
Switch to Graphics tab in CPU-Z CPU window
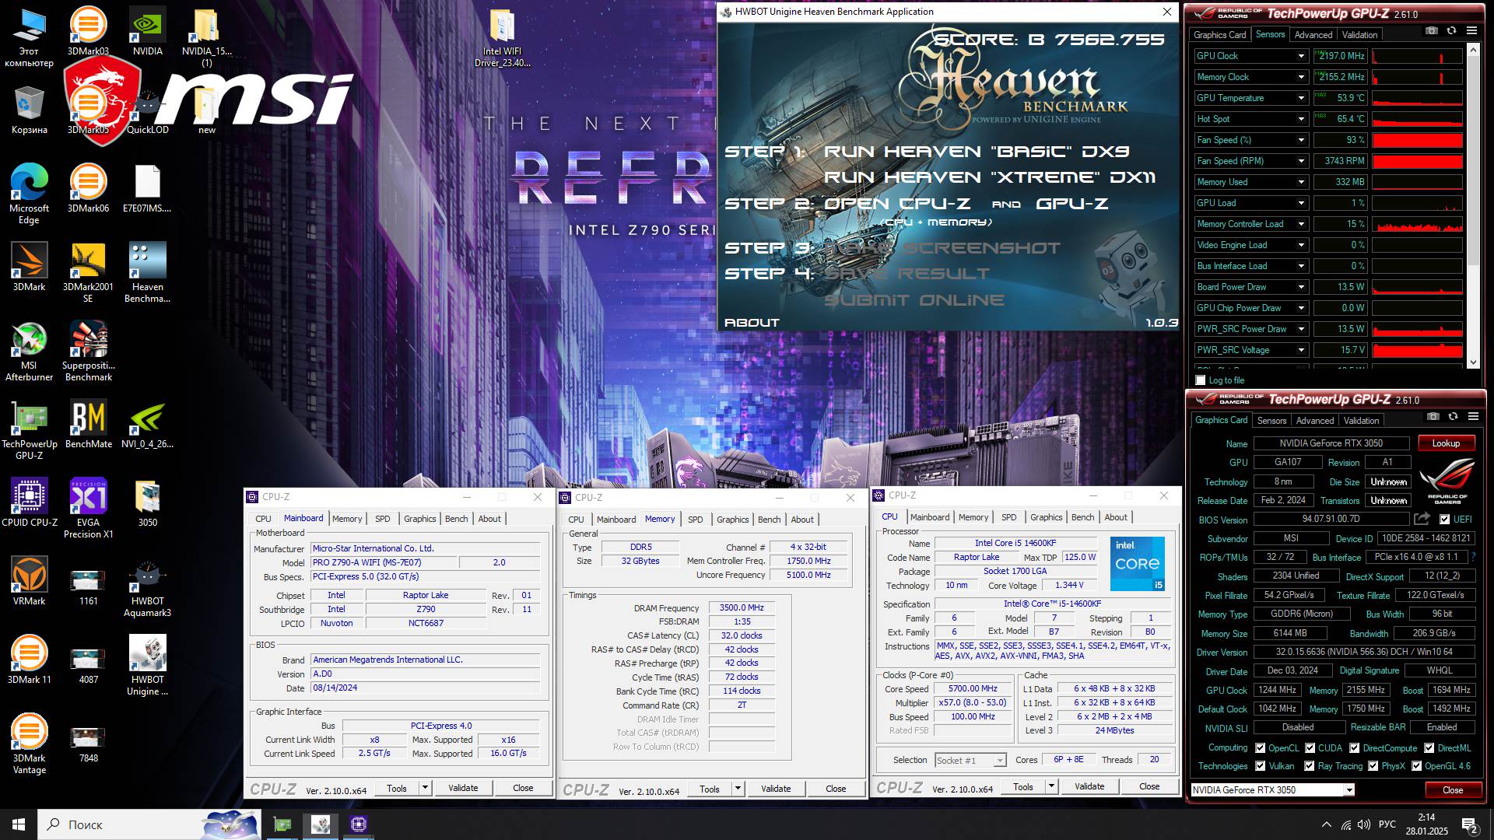(x=1046, y=517)
